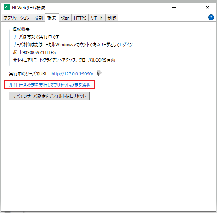Go to the 認証 tab
The image size is (217, 213).
tap(65, 18)
